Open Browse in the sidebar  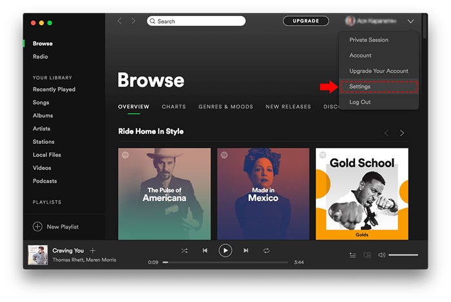click(43, 44)
